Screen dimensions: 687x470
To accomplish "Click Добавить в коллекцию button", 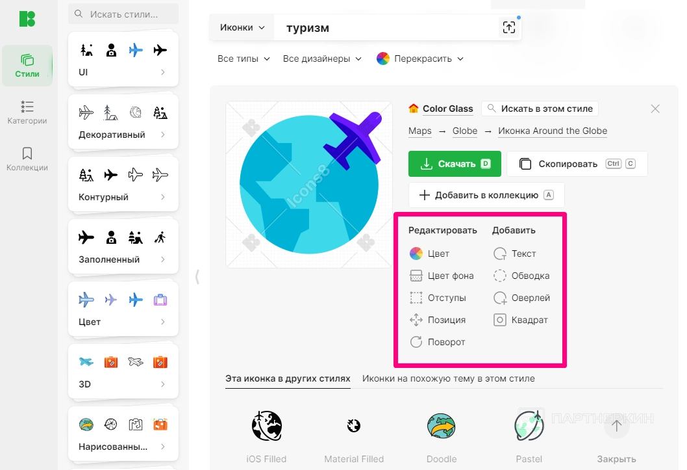I will 486,195.
